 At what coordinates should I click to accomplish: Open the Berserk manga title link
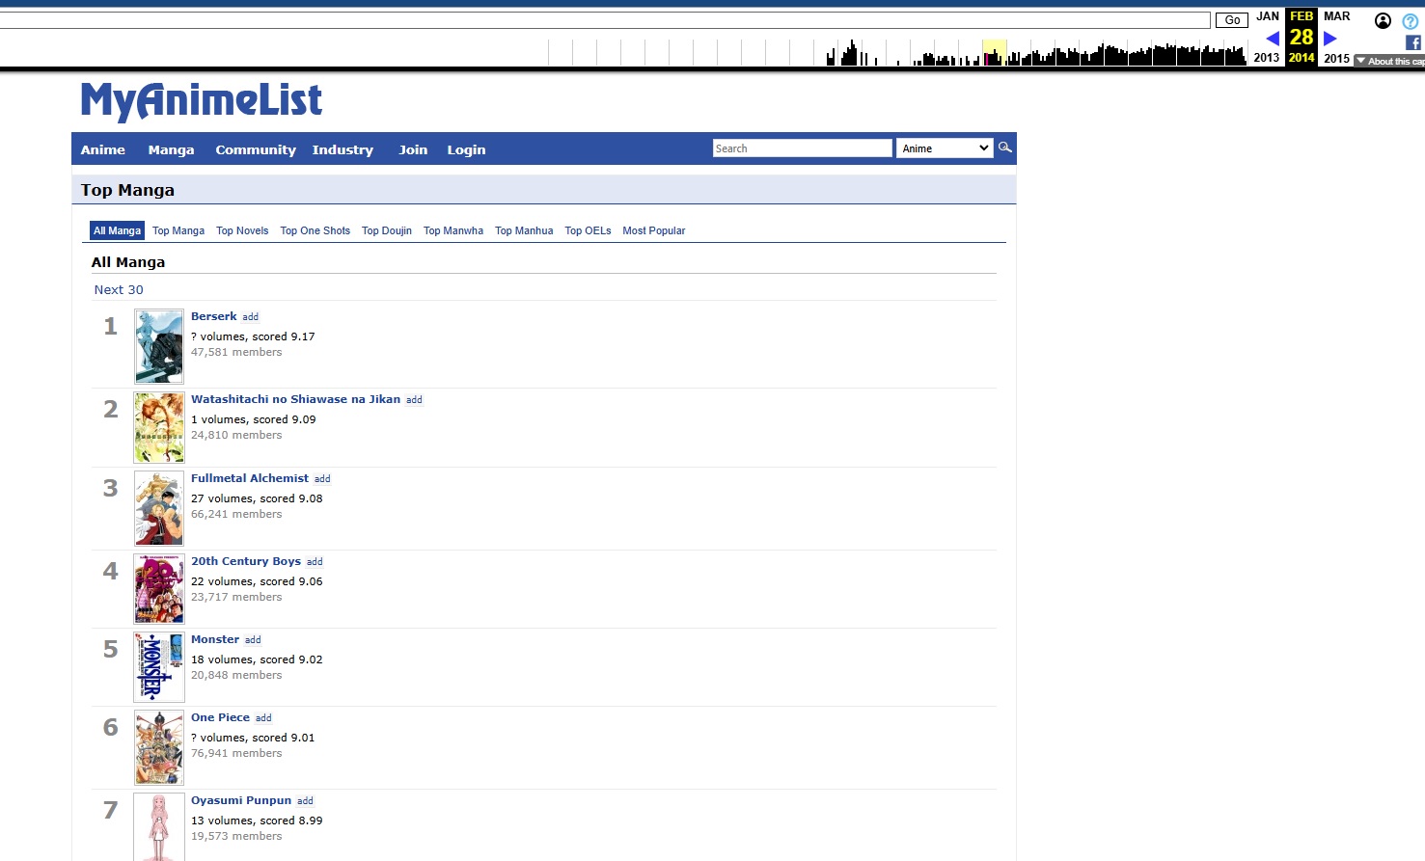click(213, 316)
